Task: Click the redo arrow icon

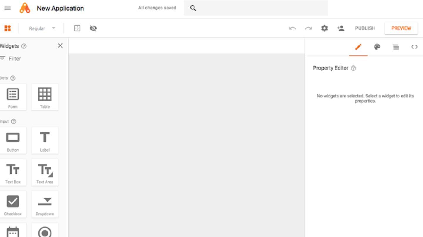Action: [308, 28]
